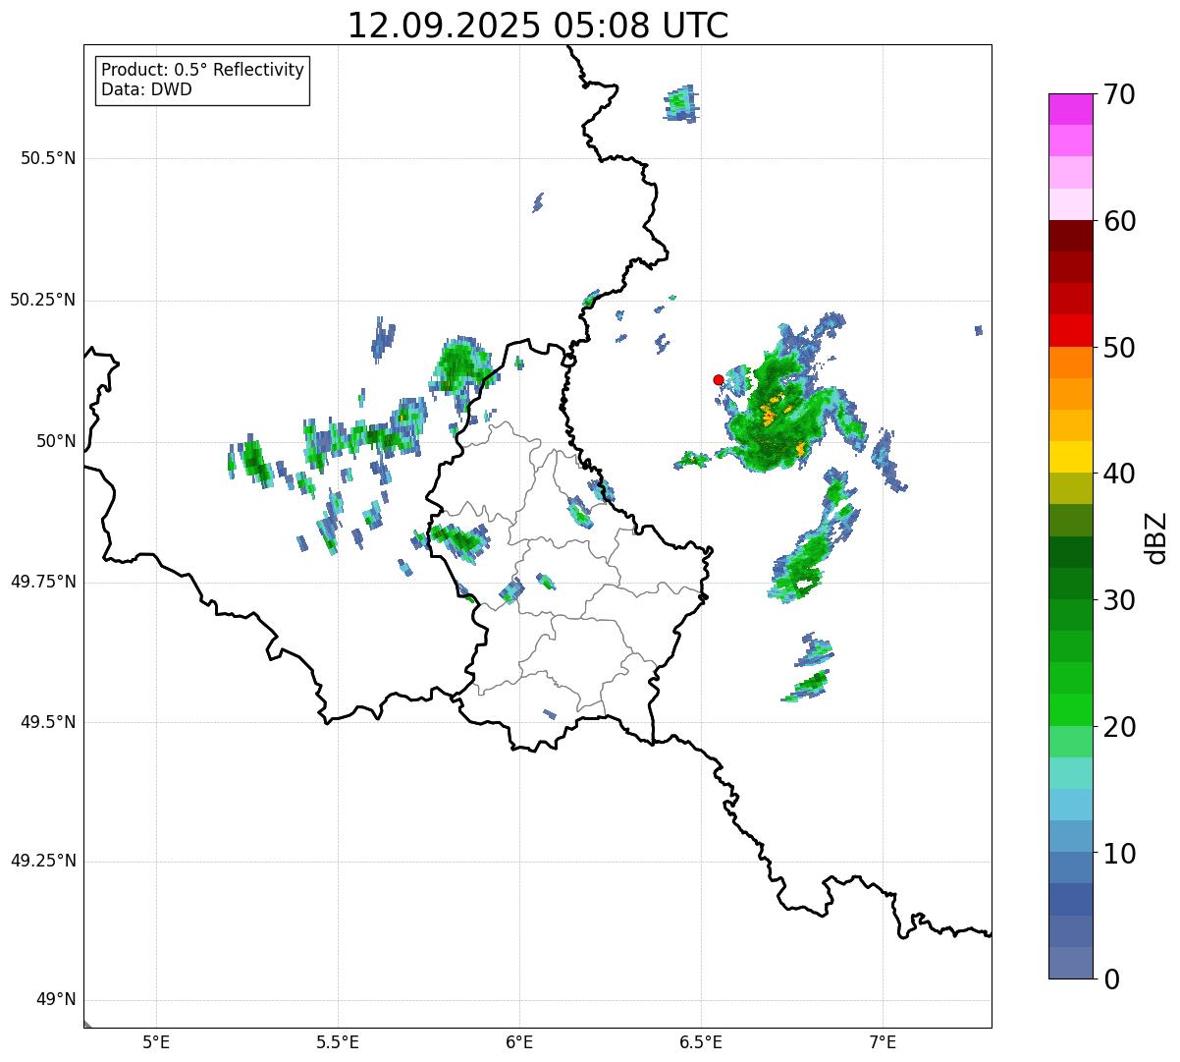This screenshot has height=1062, width=1180.
Task: Click the colorbar 60 tick label
Action: [x=1119, y=221]
